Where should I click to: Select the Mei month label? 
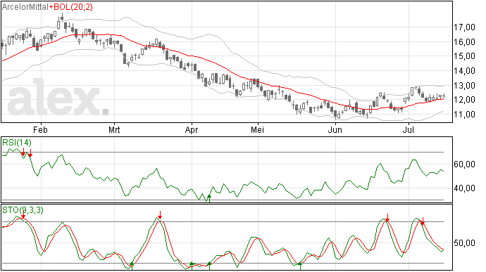point(258,129)
